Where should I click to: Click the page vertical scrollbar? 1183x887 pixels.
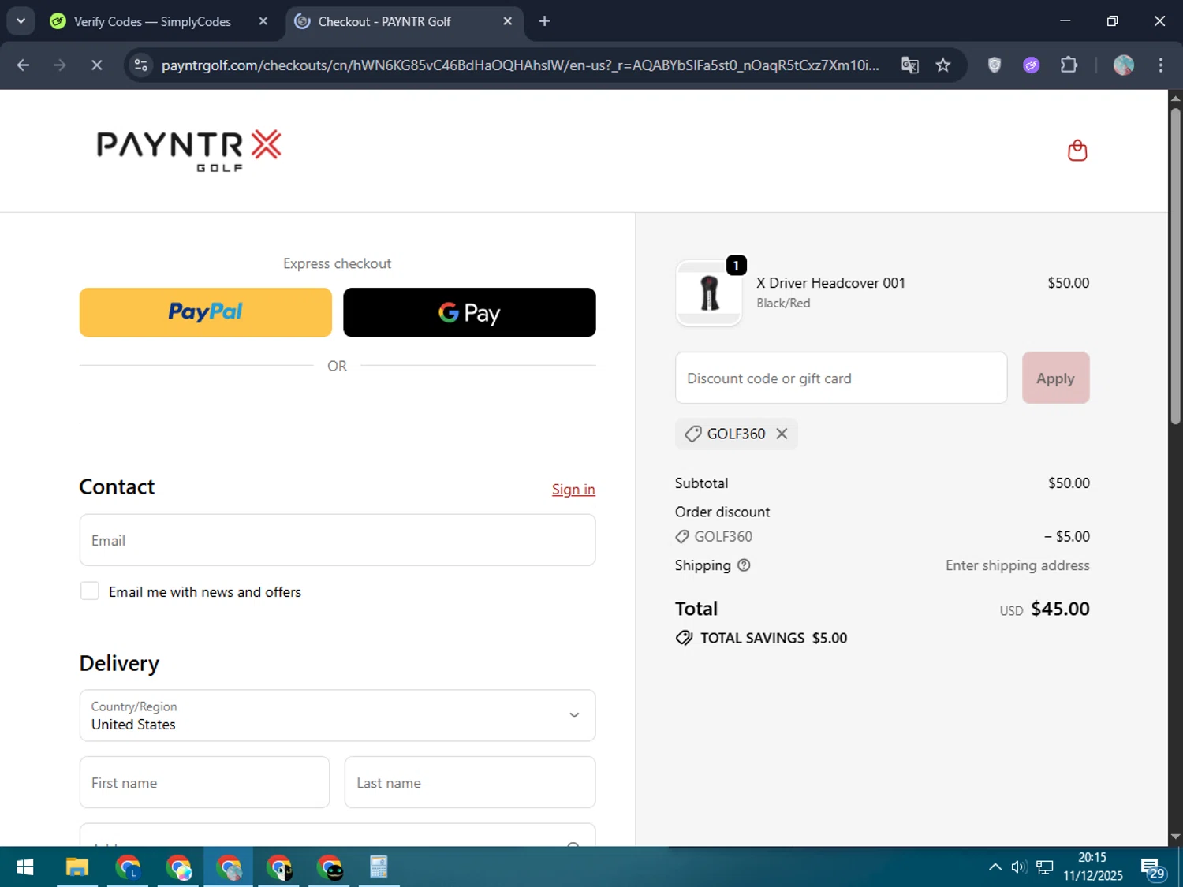coord(1175,266)
